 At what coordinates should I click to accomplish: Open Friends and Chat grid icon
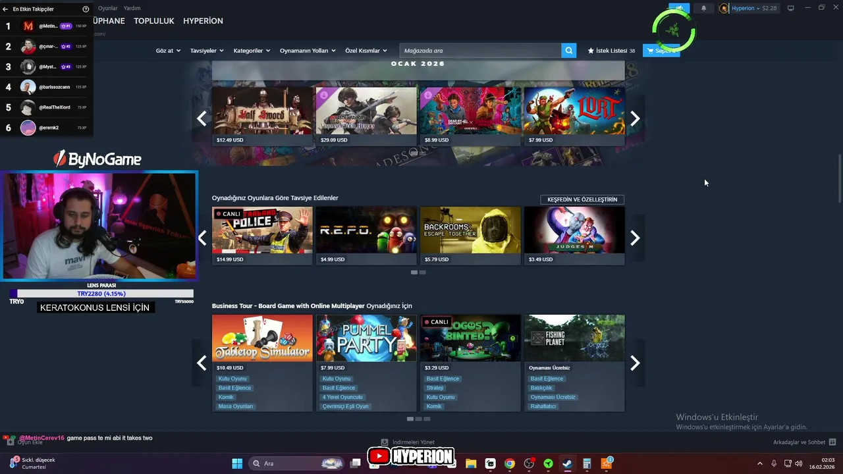[832, 442]
